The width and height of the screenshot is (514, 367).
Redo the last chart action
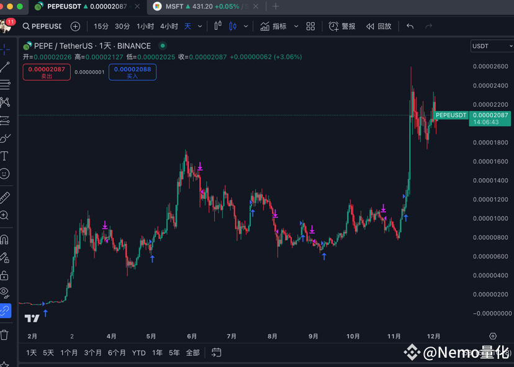tap(428, 26)
